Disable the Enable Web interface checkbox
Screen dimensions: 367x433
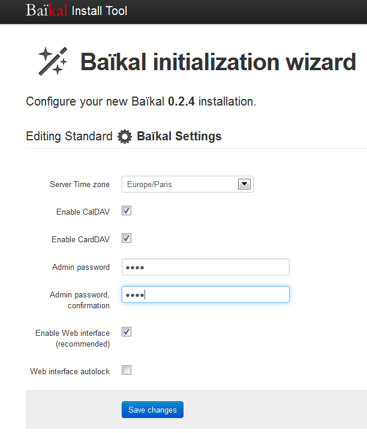tap(127, 332)
